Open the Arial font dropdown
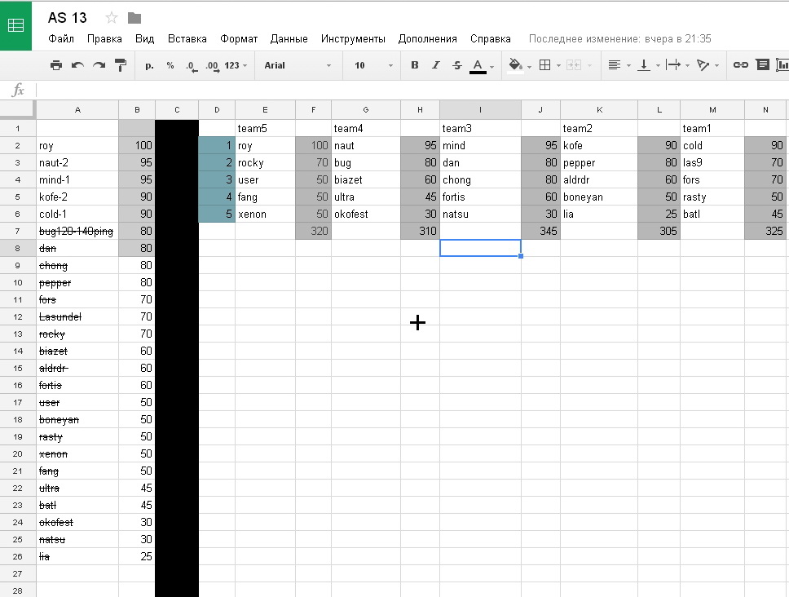789x597 pixels. pyautogui.click(x=297, y=65)
